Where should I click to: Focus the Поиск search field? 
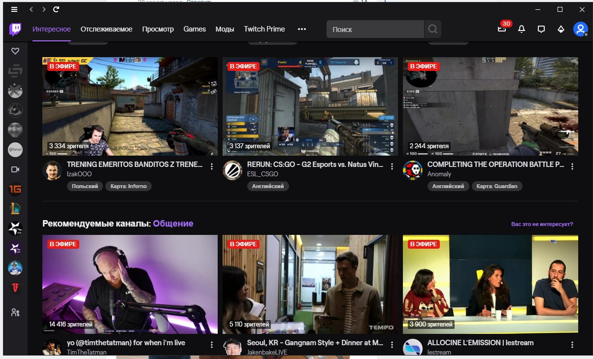[375, 29]
